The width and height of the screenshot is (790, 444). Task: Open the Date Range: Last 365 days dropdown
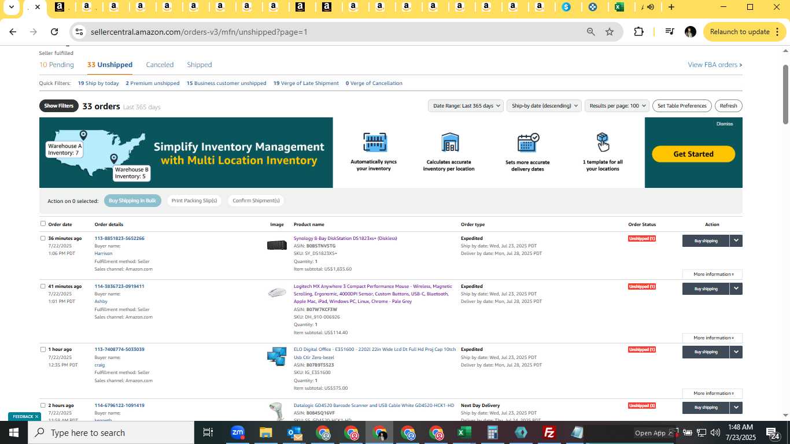(466, 106)
